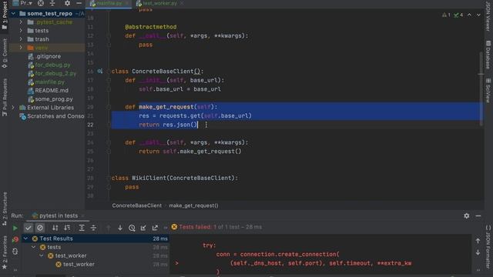This screenshot has width=493, height=277.
Task: Open the SciView tool window on right edge
Action: coord(488,91)
